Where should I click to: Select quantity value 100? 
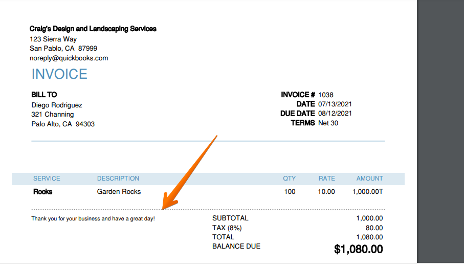[x=290, y=192]
